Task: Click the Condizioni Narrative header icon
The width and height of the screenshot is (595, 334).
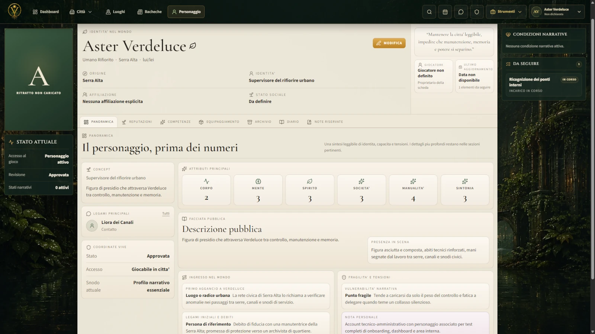Action: point(508,34)
